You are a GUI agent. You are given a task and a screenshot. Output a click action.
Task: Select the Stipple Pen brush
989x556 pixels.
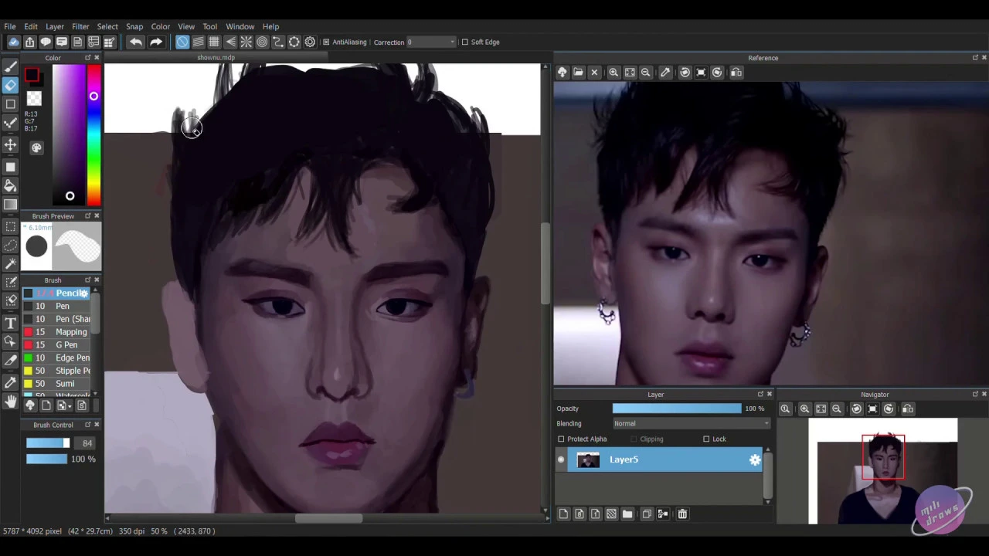point(56,371)
